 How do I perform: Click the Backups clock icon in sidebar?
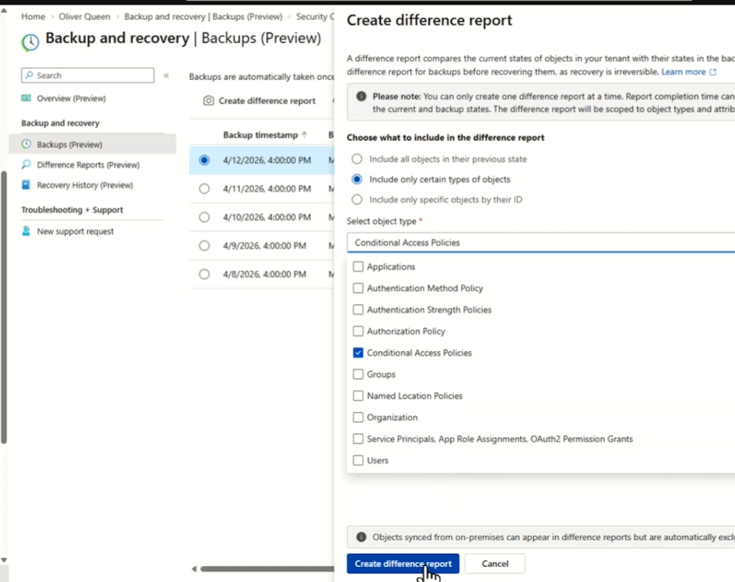26,144
